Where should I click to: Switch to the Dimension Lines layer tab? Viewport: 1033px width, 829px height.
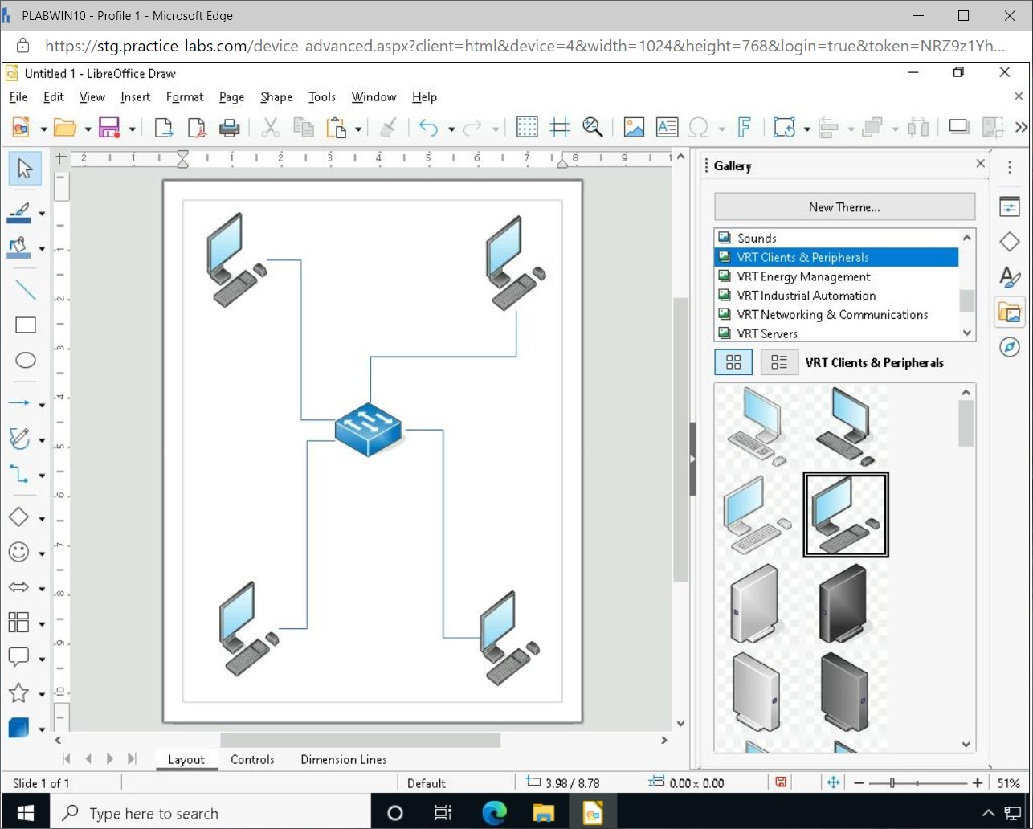343,759
